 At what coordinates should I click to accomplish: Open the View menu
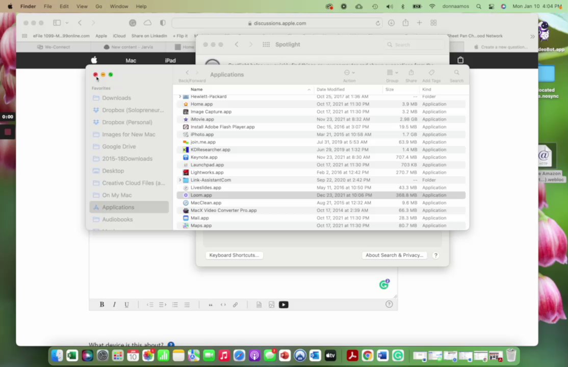(82, 6)
